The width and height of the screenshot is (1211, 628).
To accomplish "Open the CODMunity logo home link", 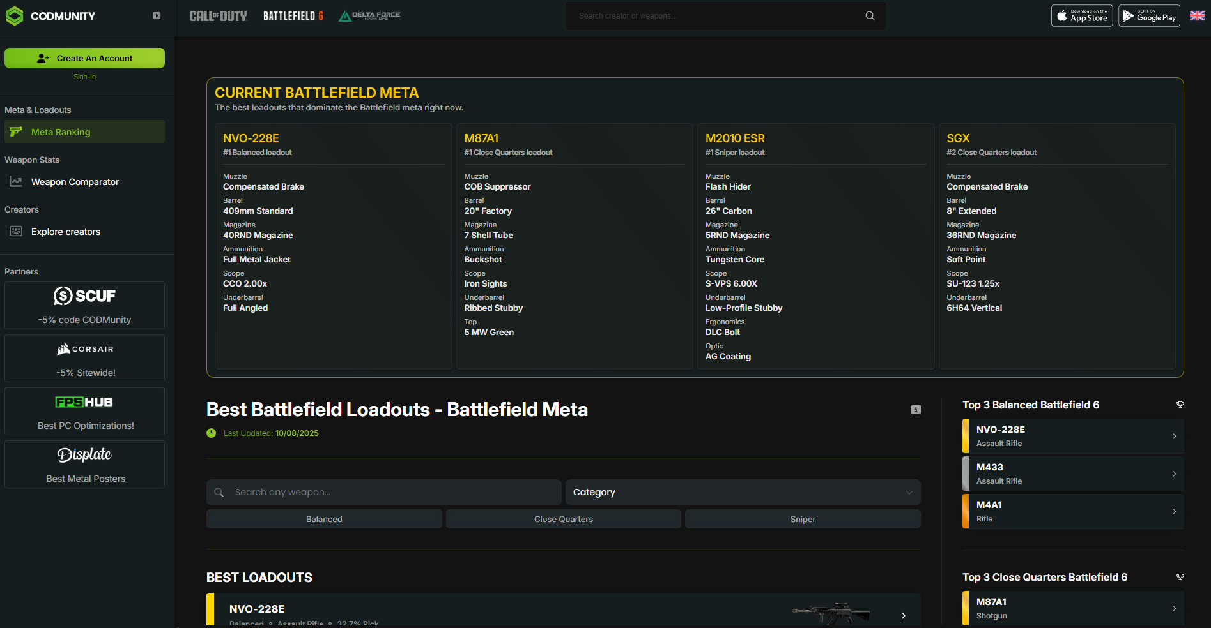I will (50, 16).
